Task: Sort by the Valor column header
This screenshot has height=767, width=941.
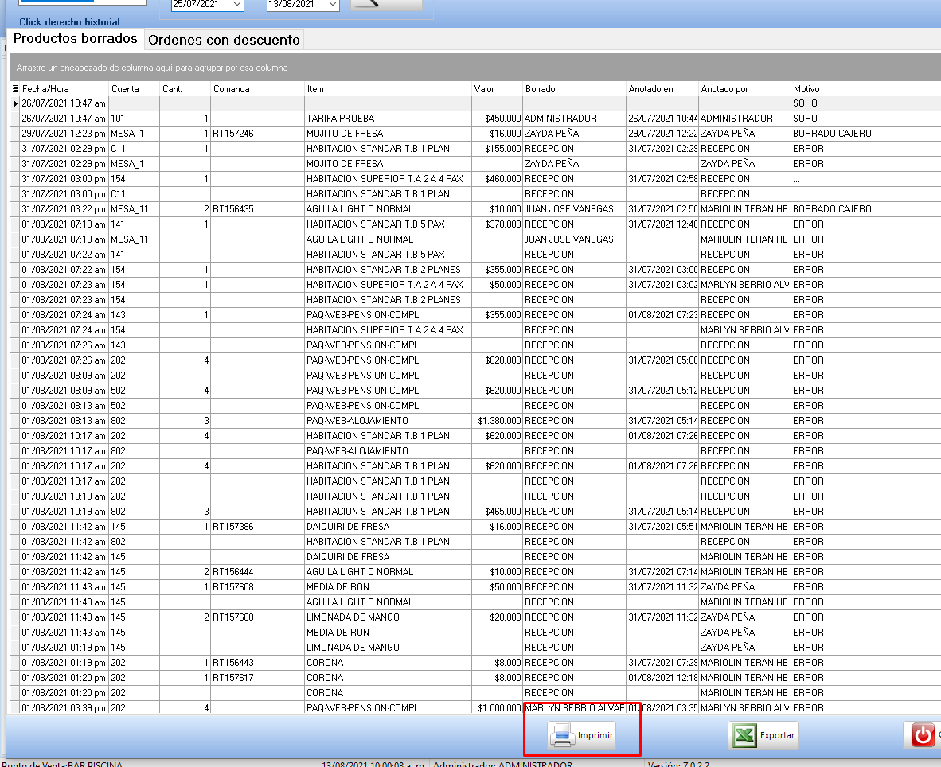Action: click(496, 89)
